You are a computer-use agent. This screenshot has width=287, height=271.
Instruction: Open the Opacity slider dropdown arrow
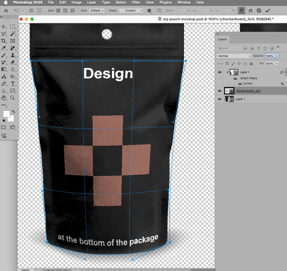tap(277, 56)
